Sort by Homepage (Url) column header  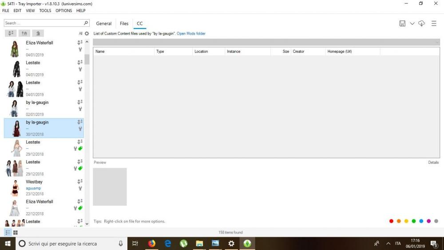[x=353, y=52]
